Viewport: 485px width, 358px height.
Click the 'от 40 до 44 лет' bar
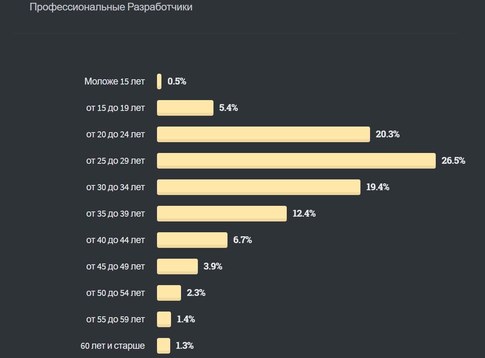pyautogui.click(x=192, y=240)
